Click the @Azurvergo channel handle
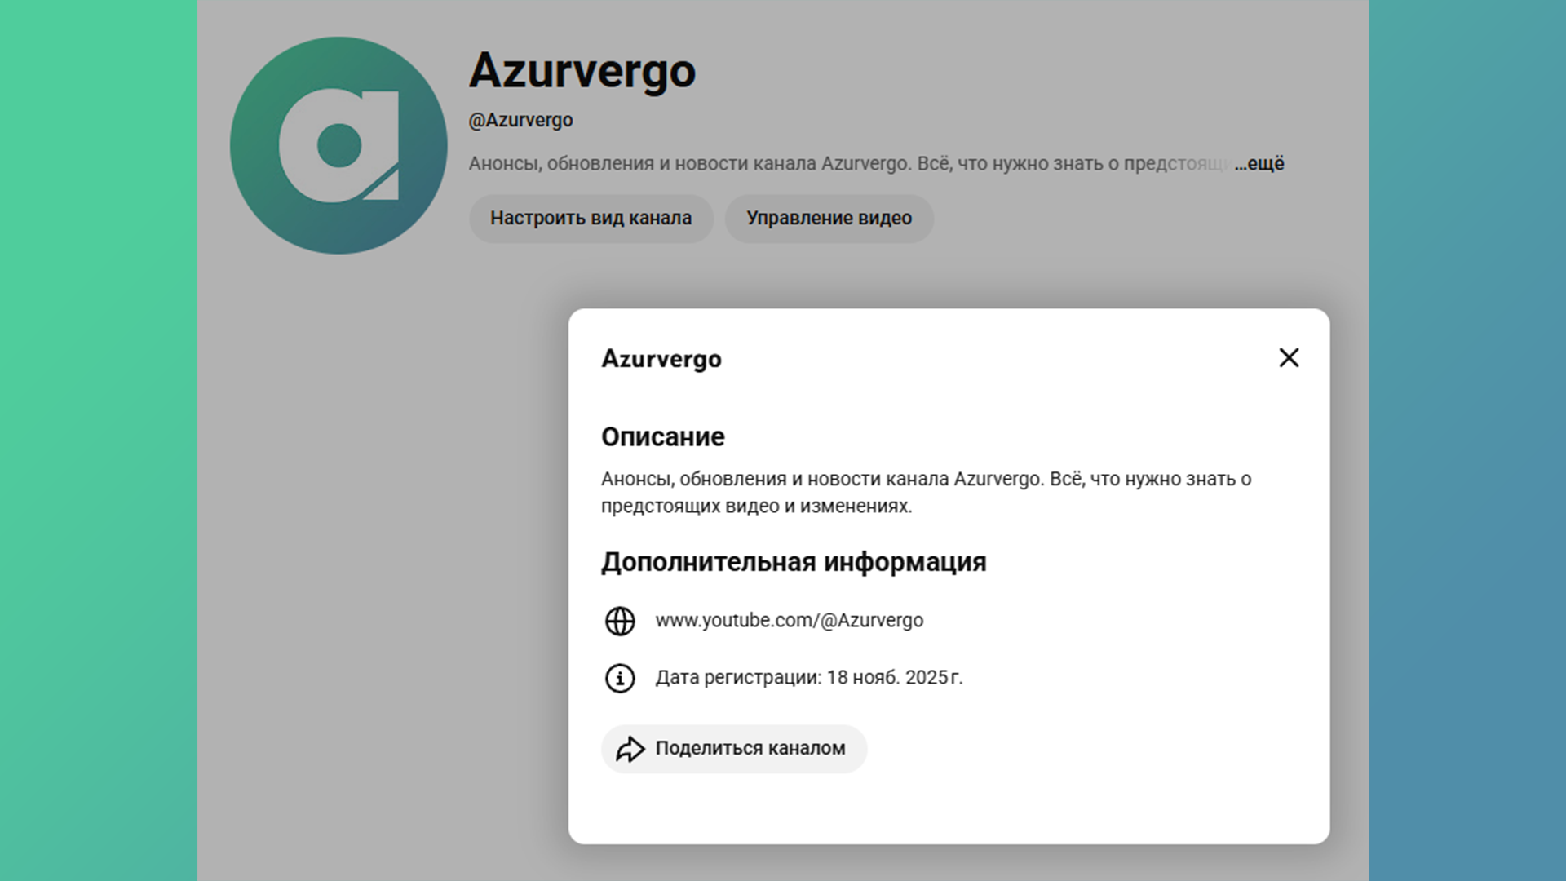Screen dimensions: 1566x881 [520, 120]
